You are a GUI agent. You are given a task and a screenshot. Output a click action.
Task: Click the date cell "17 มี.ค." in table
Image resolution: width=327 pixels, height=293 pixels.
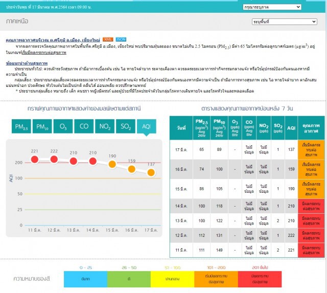pyautogui.click(x=181, y=150)
